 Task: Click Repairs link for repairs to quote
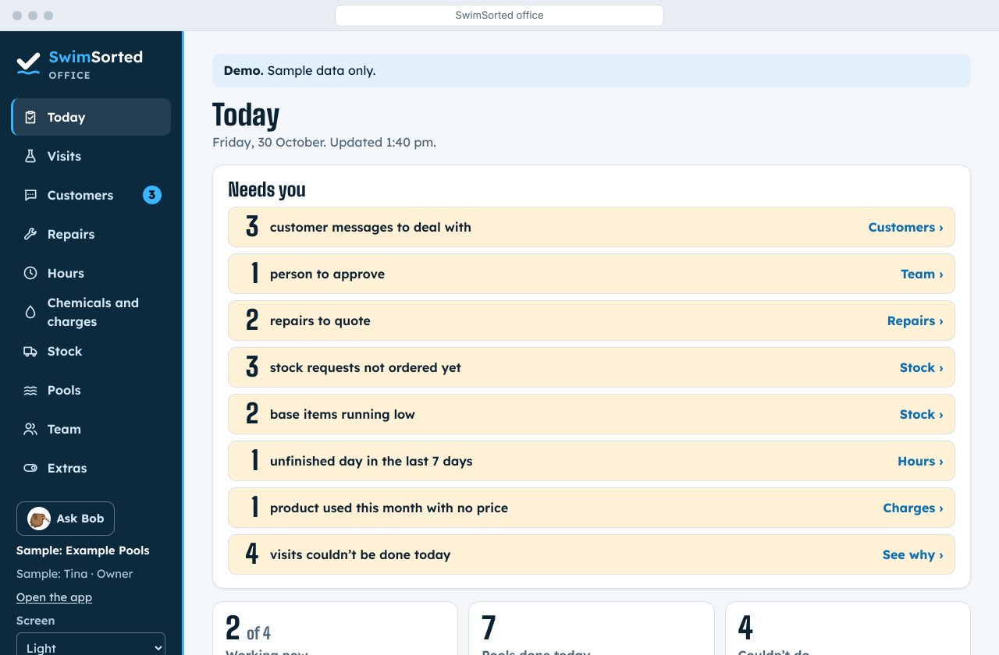915,320
